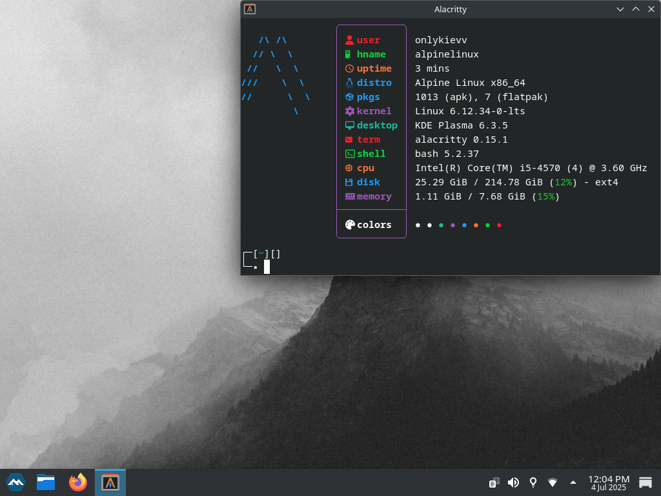This screenshot has width=661, height=496.
Task: Click the teal color dot
Action: coord(441,225)
